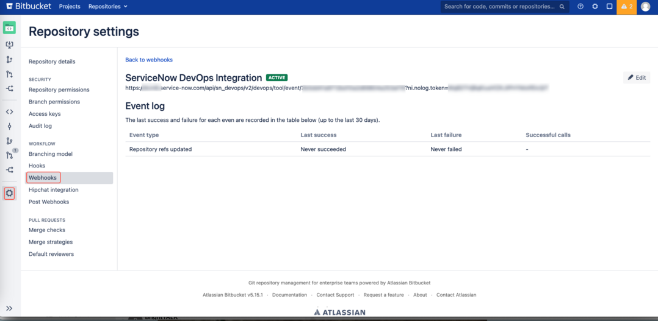This screenshot has height=321, width=658.
Task: Open the Repositories dropdown menu
Action: [x=108, y=6]
